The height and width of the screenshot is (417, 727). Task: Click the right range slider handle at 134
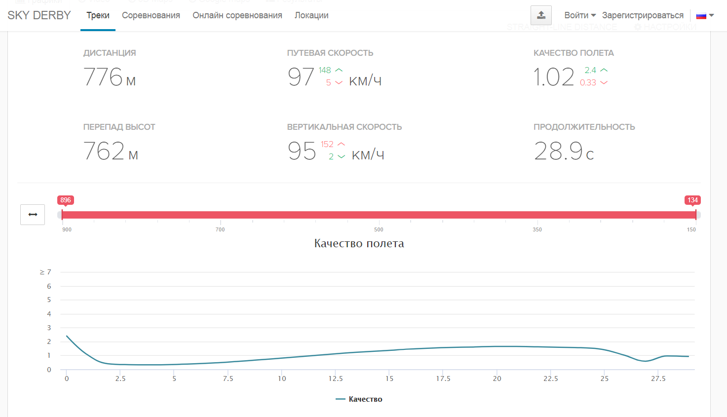coord(696,215)
